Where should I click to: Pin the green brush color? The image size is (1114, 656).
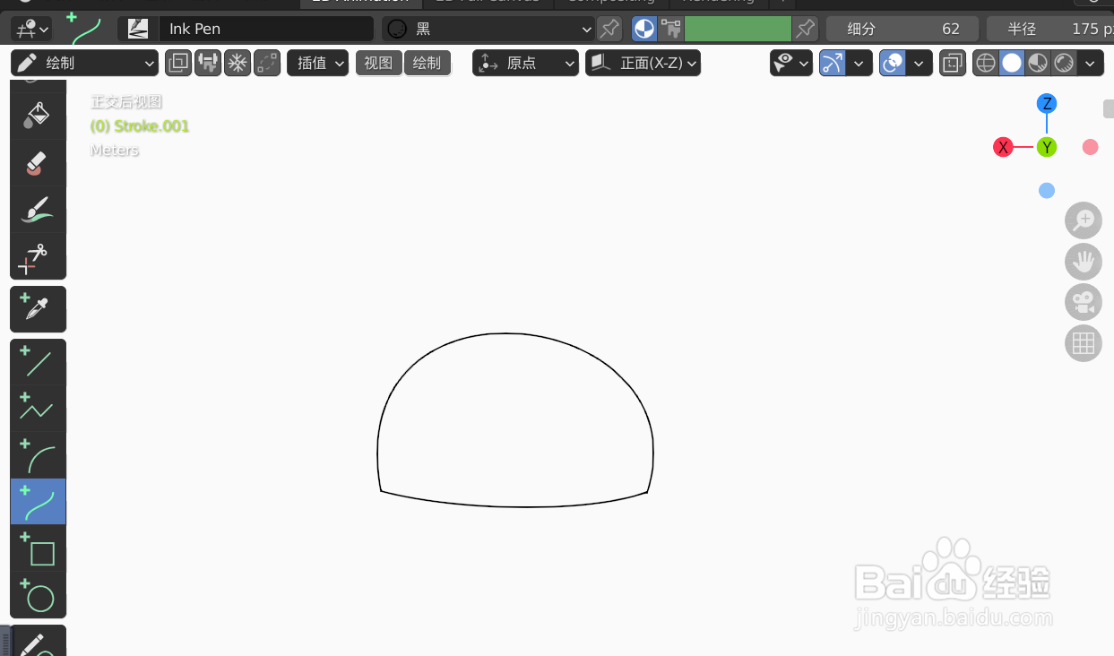coord(807,29)
